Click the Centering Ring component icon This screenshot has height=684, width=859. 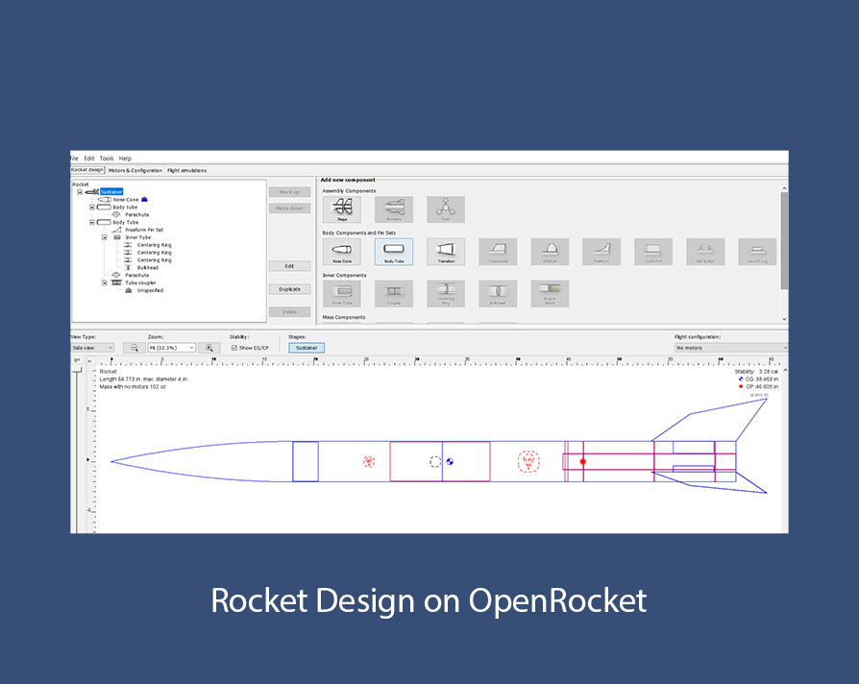[x=446, y=293]
